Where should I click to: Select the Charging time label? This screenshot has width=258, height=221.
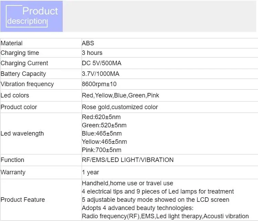pos(20,53)
